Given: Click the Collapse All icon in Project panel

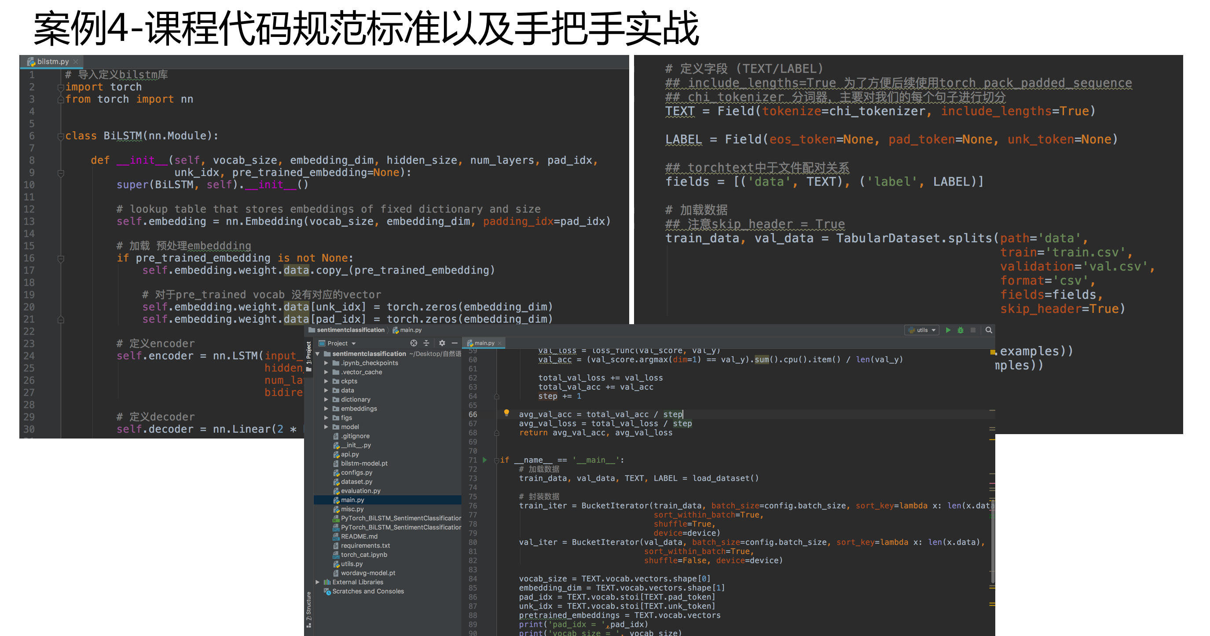Looking at the screenshot, I should tap(426, 343).
